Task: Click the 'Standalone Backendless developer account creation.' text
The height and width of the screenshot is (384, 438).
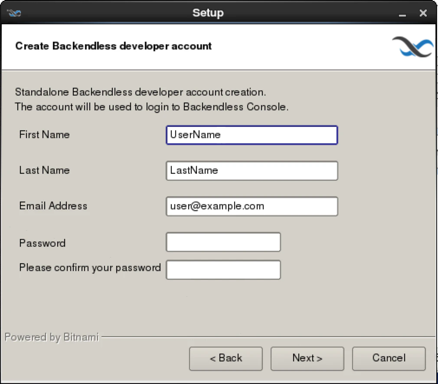Action: click(140, 92)
